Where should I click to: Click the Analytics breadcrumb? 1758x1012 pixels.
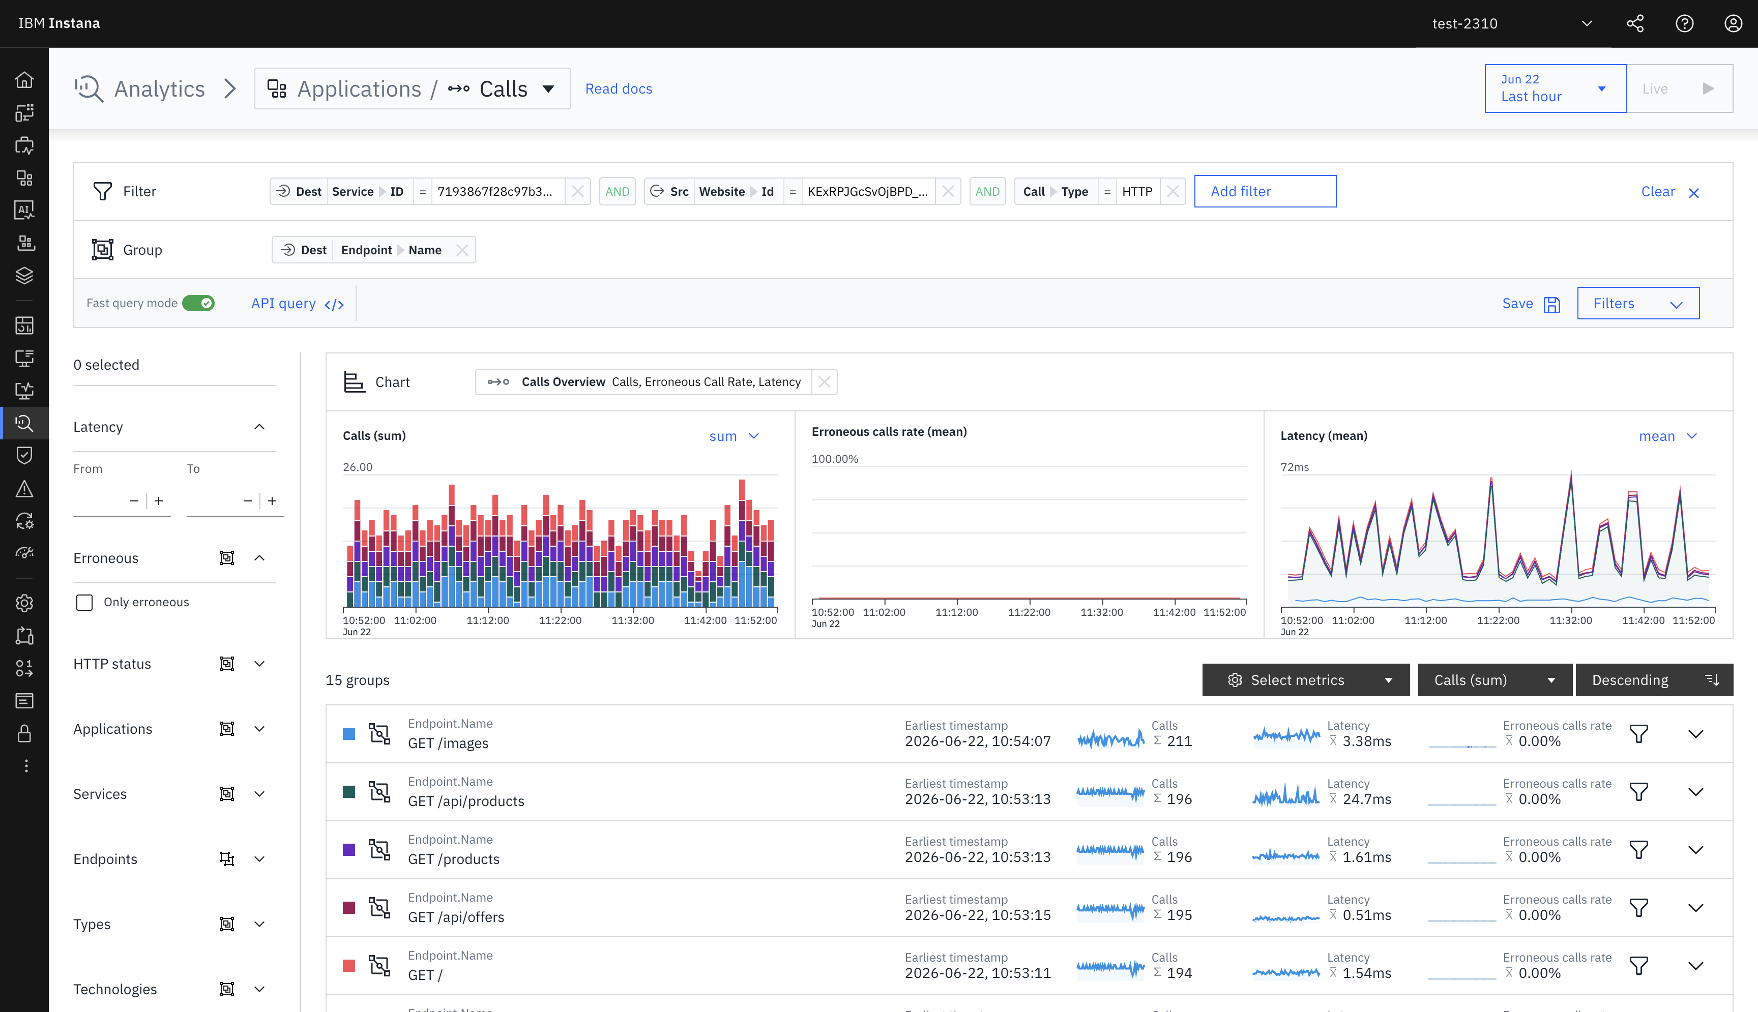(159, 89)
